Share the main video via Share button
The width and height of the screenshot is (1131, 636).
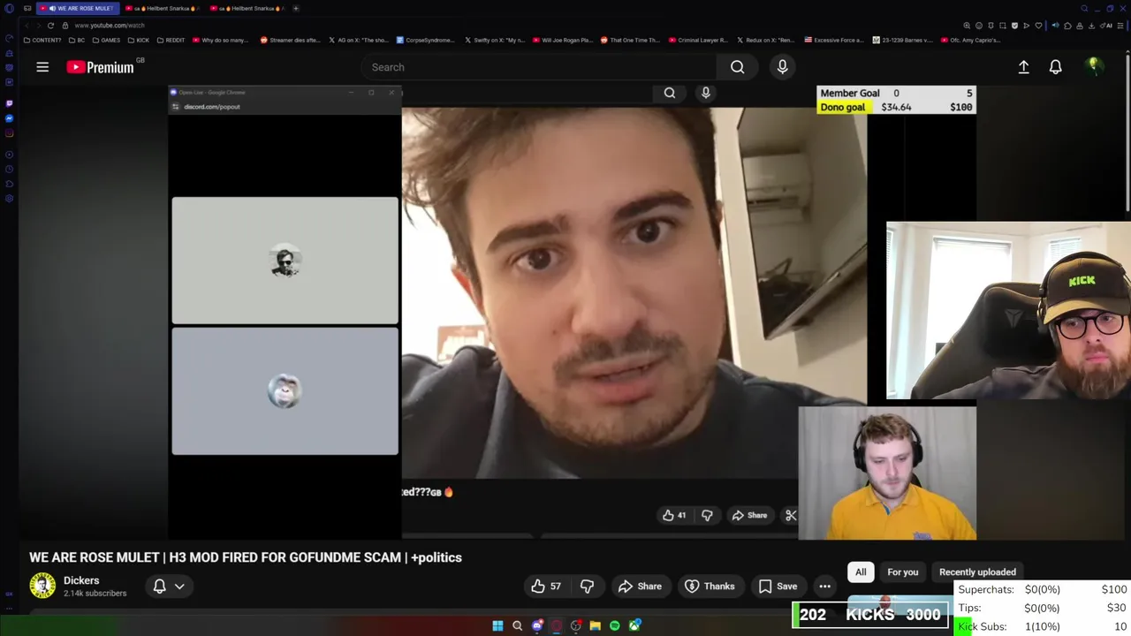point(640,587)
